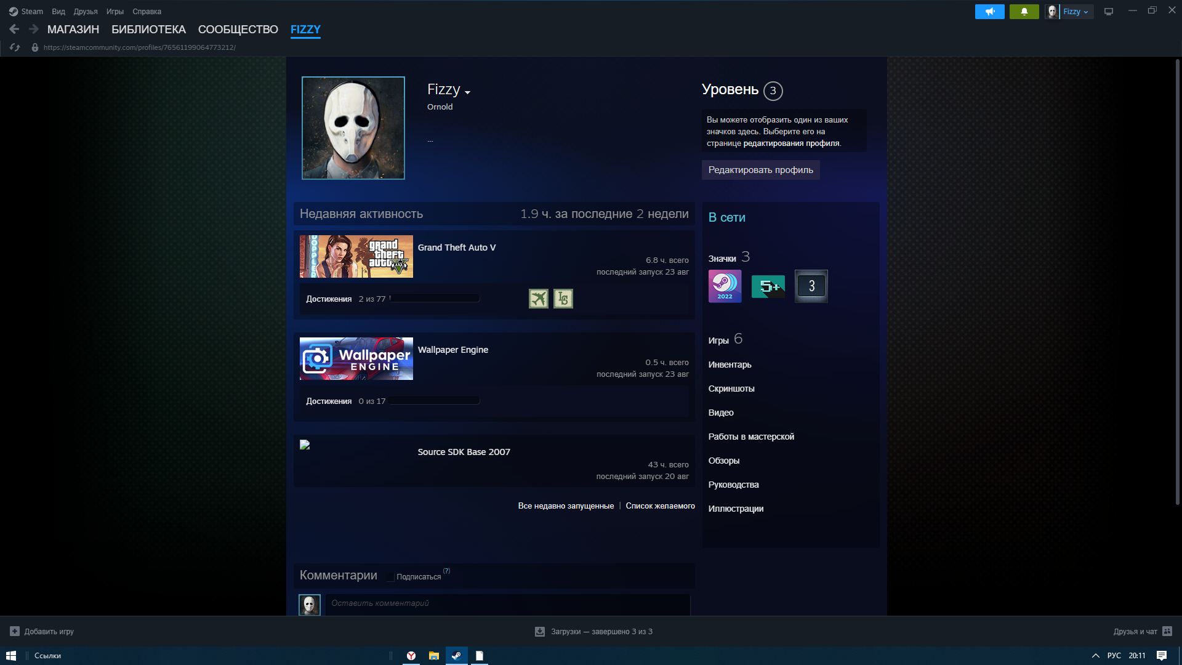
Task: Click the Оставить комментарий input field
Action: tap(508, 604)
